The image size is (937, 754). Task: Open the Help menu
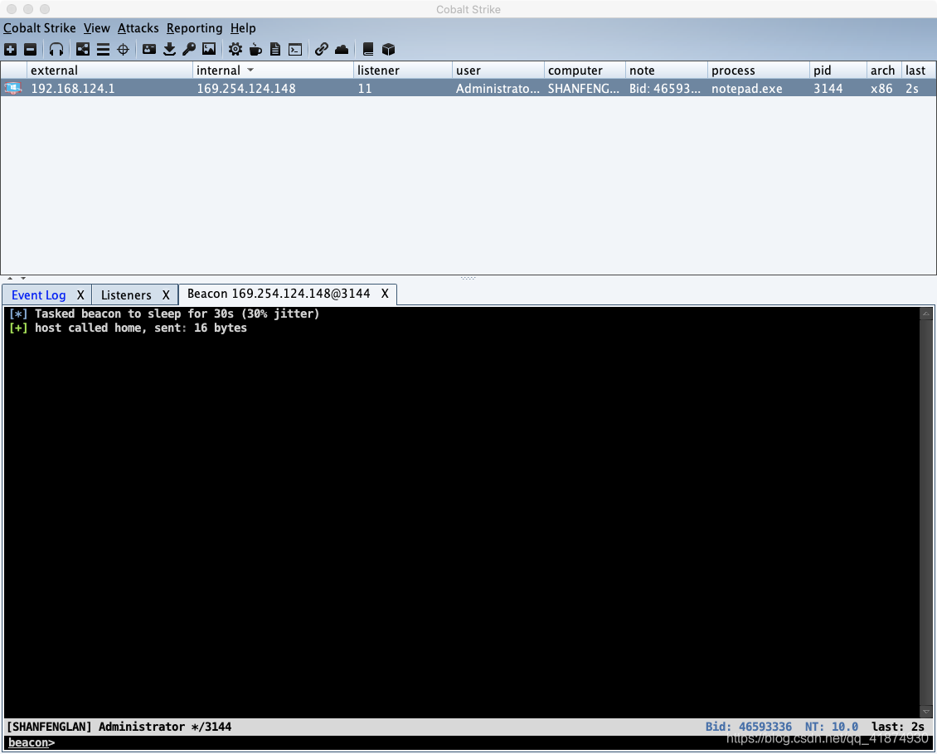point(243,28)
